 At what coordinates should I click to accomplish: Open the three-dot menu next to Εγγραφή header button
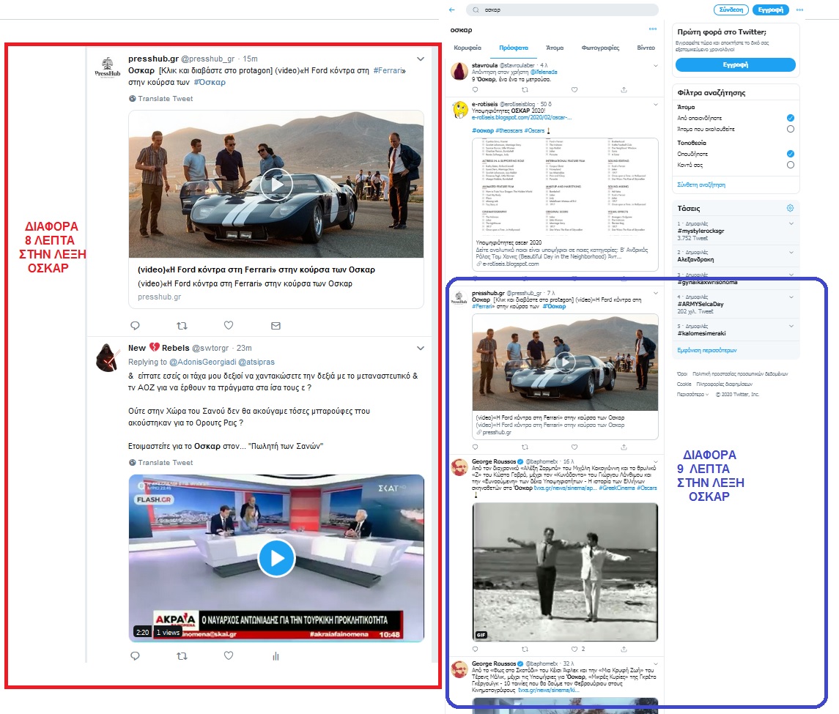[x=799, y=10]
